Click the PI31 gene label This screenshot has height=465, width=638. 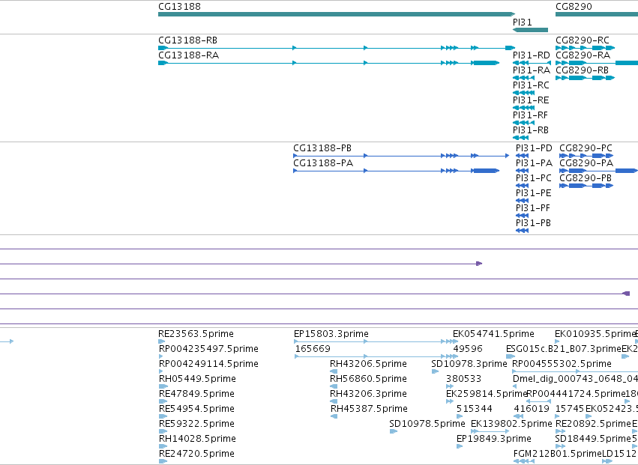(523, 22)
